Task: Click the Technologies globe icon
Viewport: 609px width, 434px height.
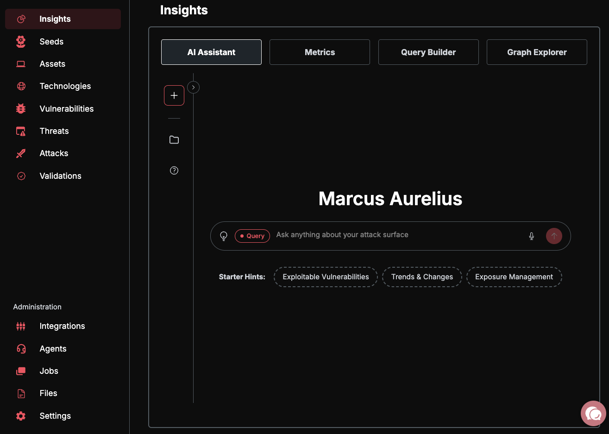Action: coord(21,86)
